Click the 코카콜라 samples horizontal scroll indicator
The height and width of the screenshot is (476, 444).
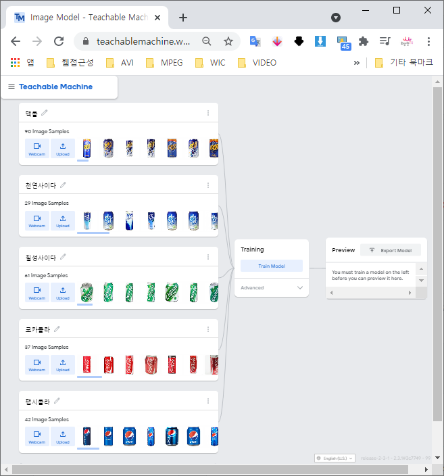[89, 377]
